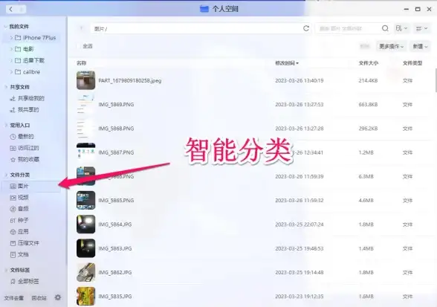Open 共享给我的 shared with me
The image size is (437, 307).
point(27,98)
